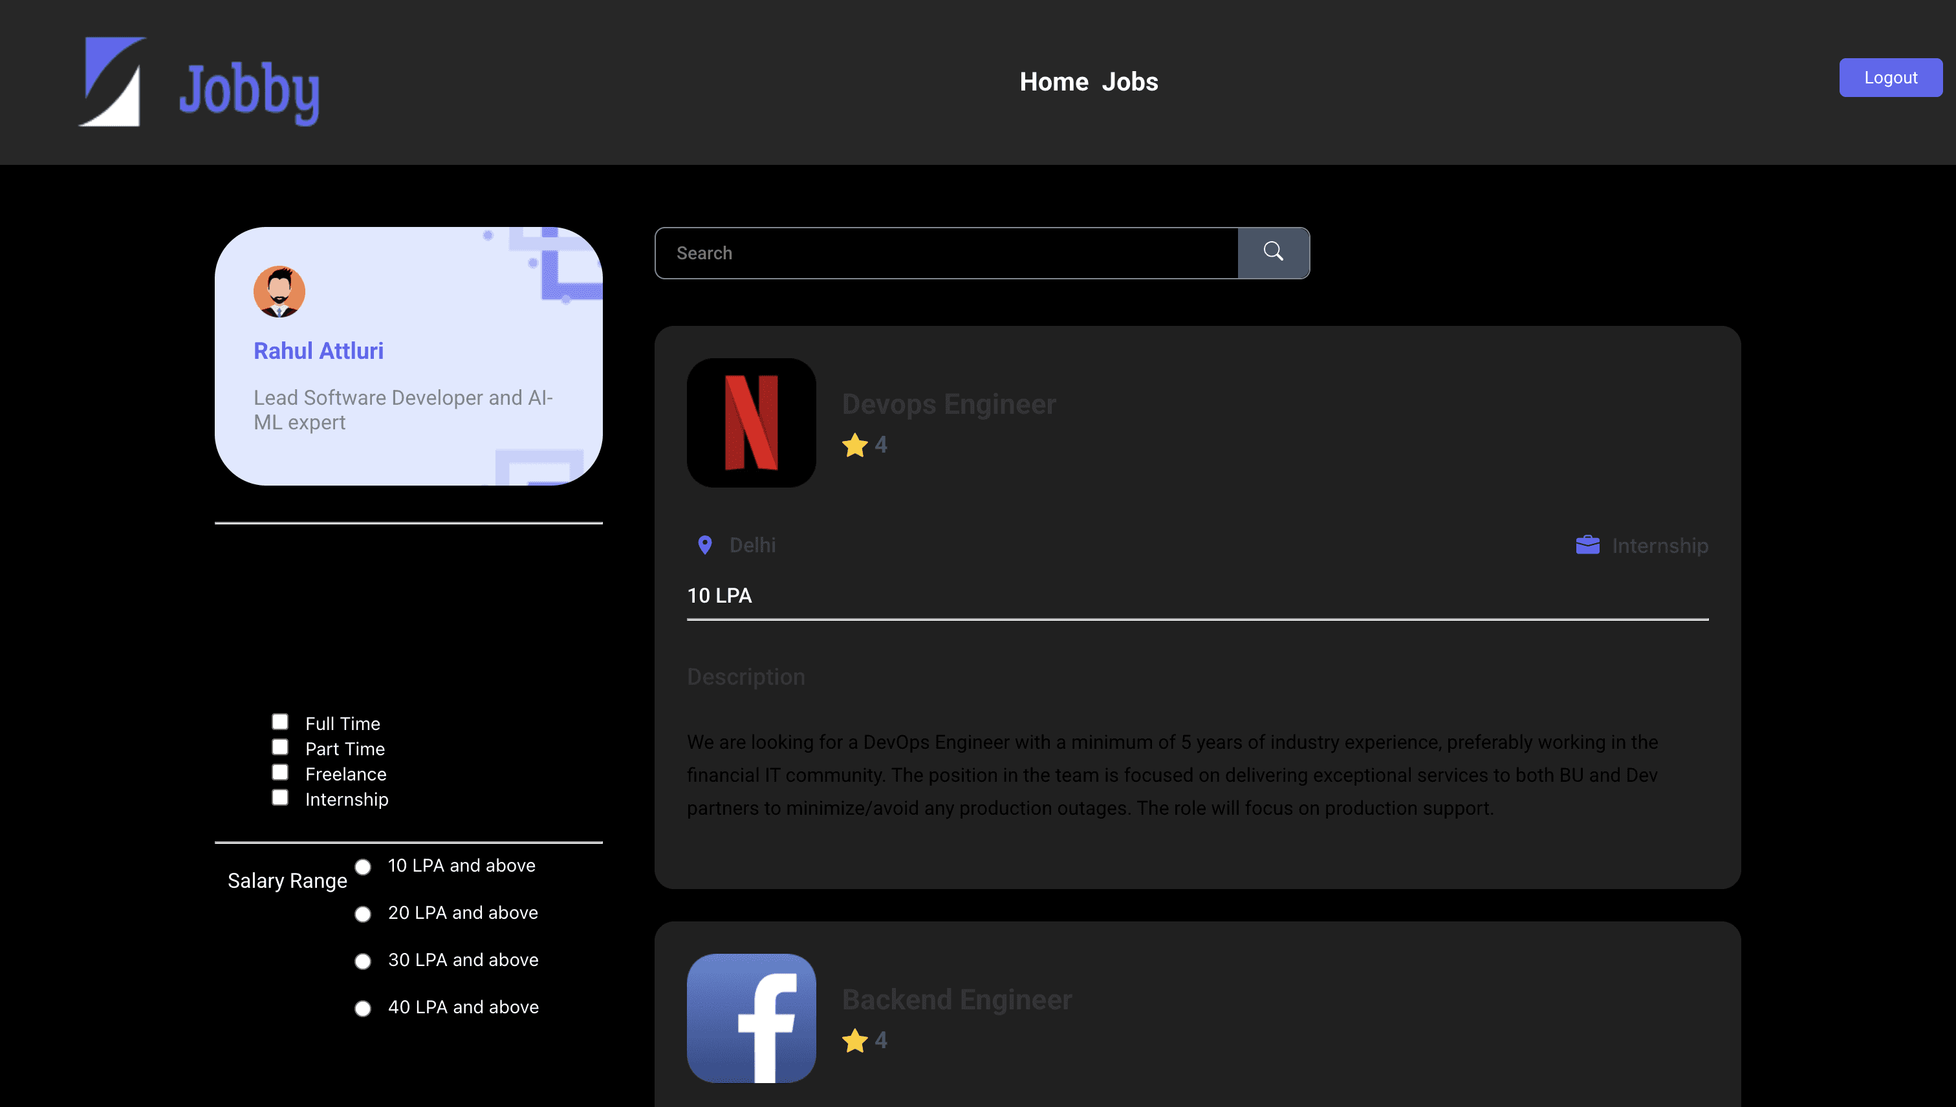Pick 40 LPA and above radio

pos(363,1008)
